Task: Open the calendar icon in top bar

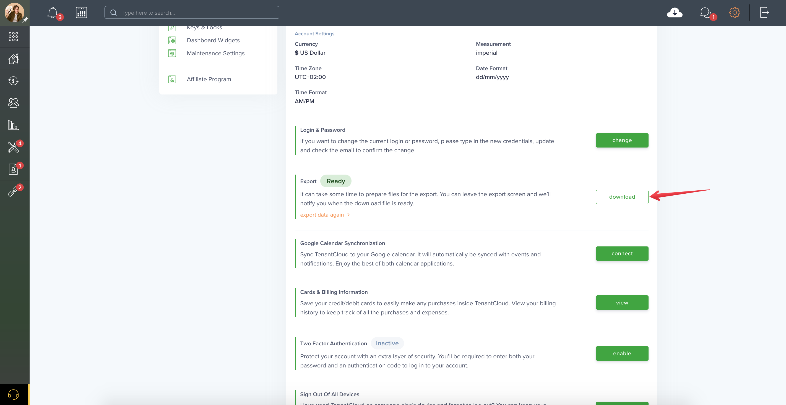Action: pyautogui.click(x=81, y=12)
